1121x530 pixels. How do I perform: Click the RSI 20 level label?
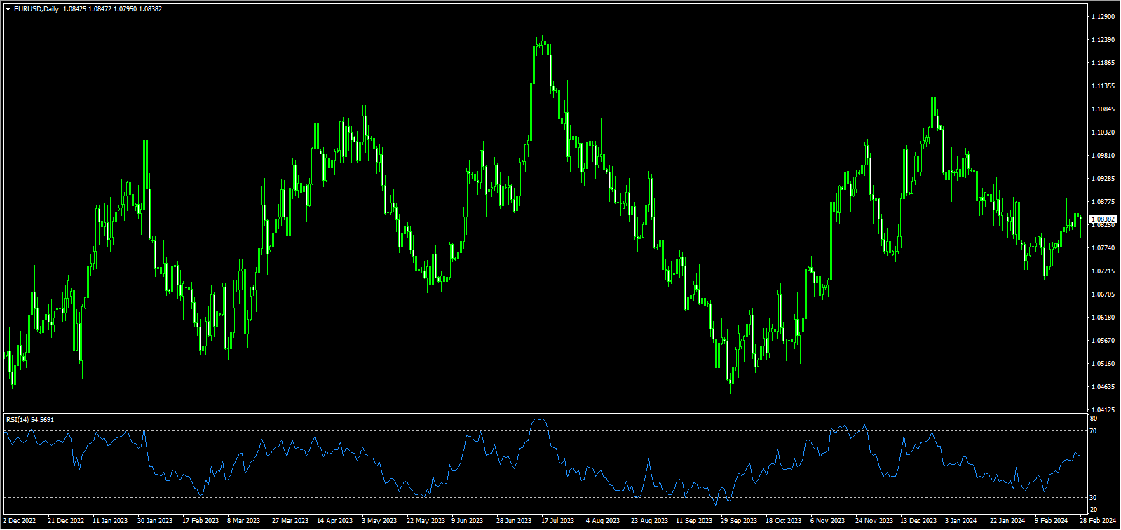pyautogui.click(x=1094, y=510)
